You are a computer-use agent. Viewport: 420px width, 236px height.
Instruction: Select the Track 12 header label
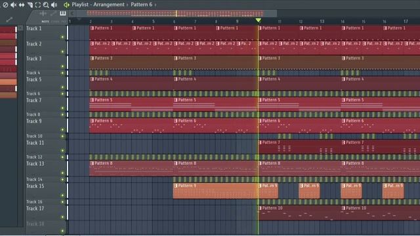pyautogui.click(x=34, y=157)
